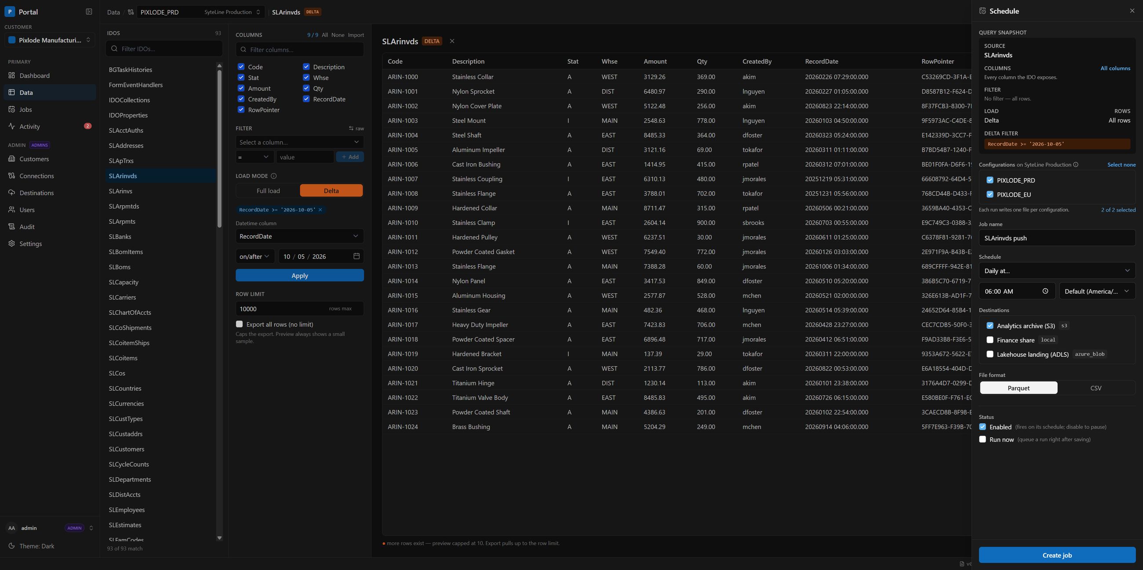The image size is (1143, 570).
Task: Close the Schedule panel
Action: coord(1132,11)
